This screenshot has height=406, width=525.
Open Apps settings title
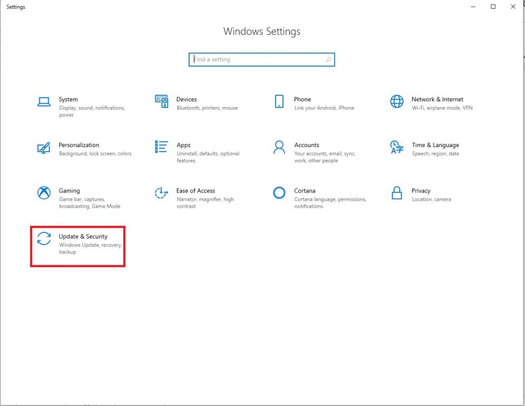[x=184, y=145]
